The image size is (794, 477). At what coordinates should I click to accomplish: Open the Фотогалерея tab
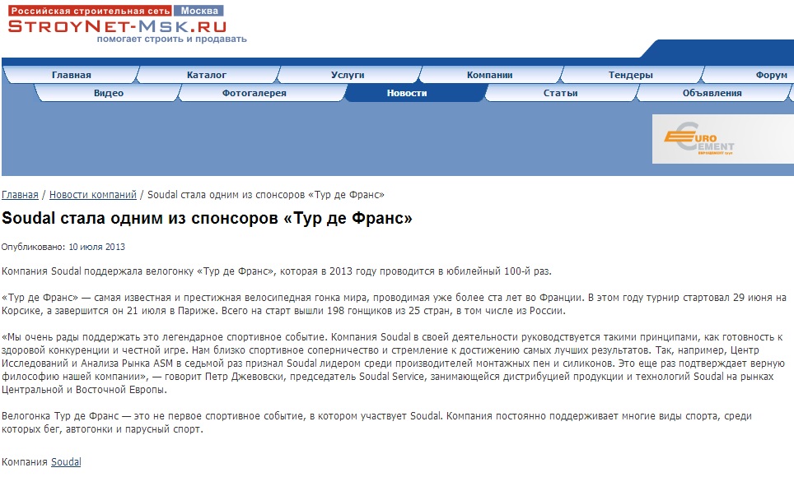[255, 93]
